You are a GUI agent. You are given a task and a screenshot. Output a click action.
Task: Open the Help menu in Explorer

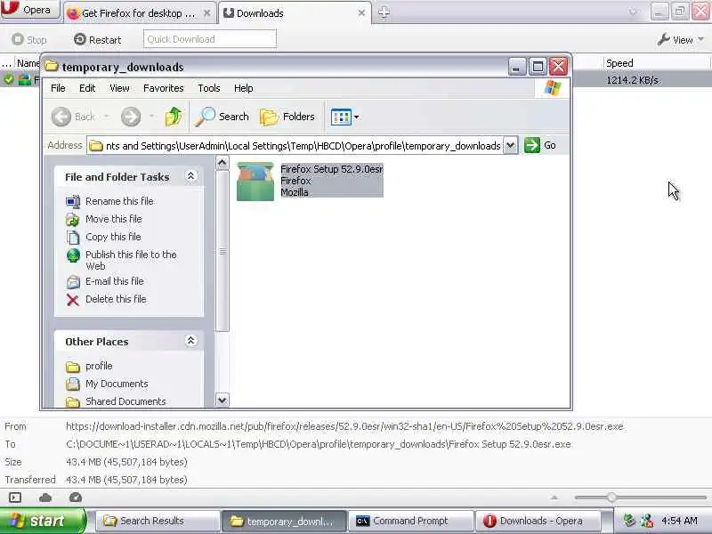coord(243,88)
